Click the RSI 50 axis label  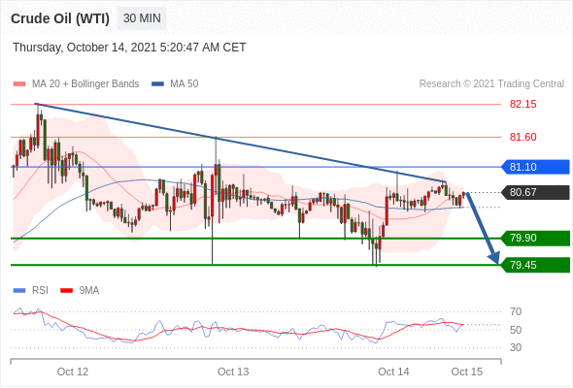tap(516, 330)
